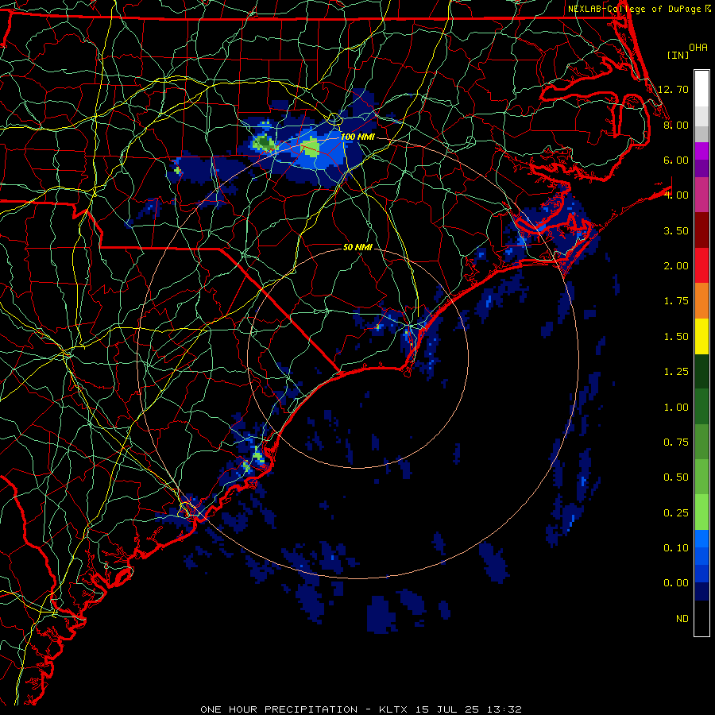Click the 1.75 legend value
This screenshot has height=715, width=715.
676,301
